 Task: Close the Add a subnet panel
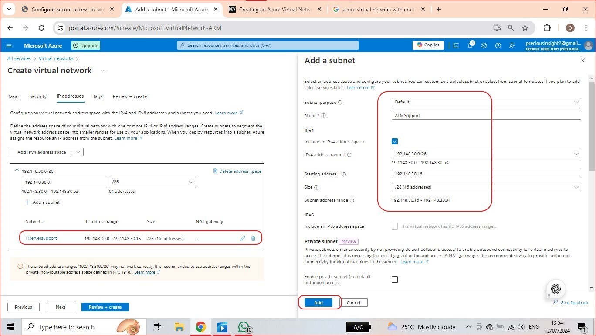point(582,61)
